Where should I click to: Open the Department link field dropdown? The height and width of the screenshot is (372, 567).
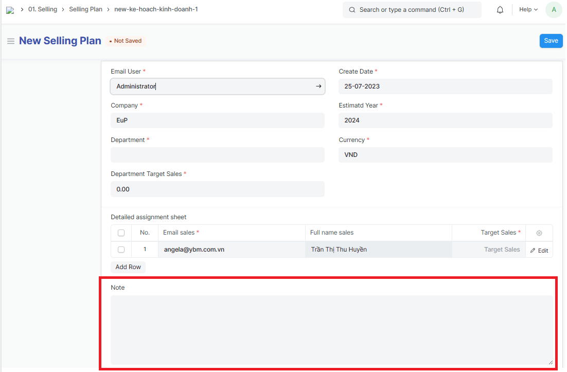(x=217, y=155)
